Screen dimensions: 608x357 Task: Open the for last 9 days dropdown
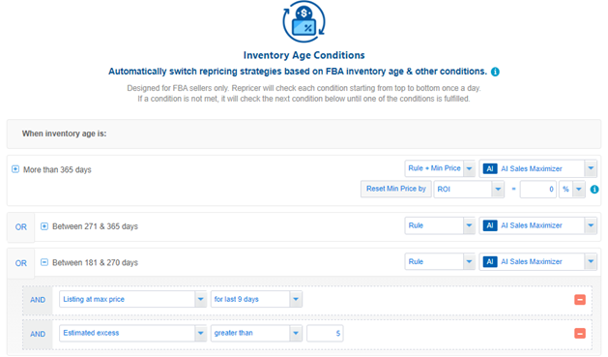click(x=256, y=299)
